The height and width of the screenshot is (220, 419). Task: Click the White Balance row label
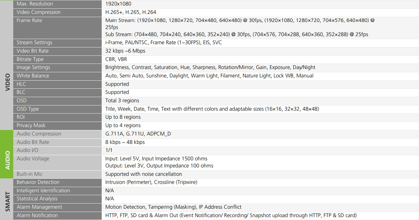(x=33, y=76)
